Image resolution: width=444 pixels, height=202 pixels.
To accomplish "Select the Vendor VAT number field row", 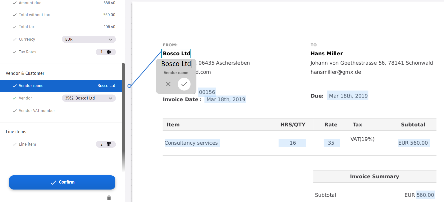I will coord(61,110).
